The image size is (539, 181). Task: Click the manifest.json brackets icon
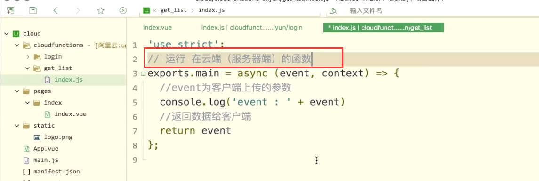26,172
